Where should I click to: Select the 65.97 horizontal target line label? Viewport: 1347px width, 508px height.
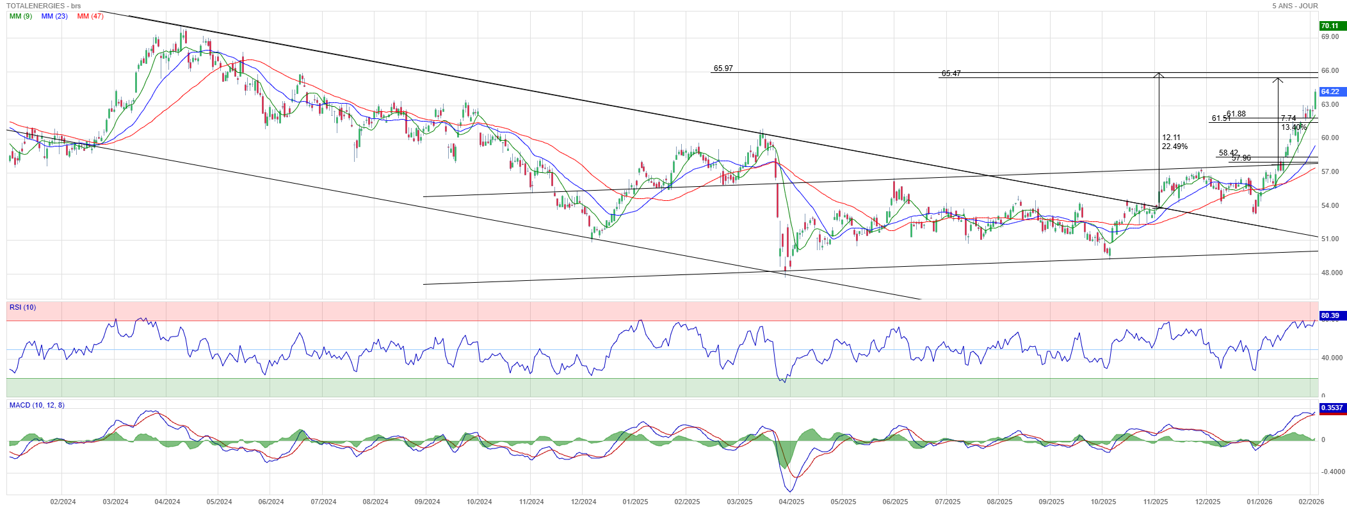[723, 68]
